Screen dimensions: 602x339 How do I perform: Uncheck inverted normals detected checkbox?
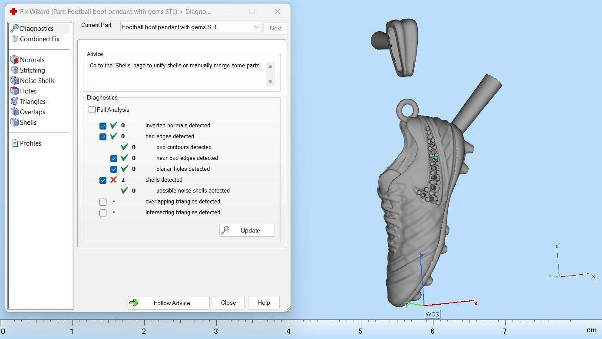[x=103, y=126]
